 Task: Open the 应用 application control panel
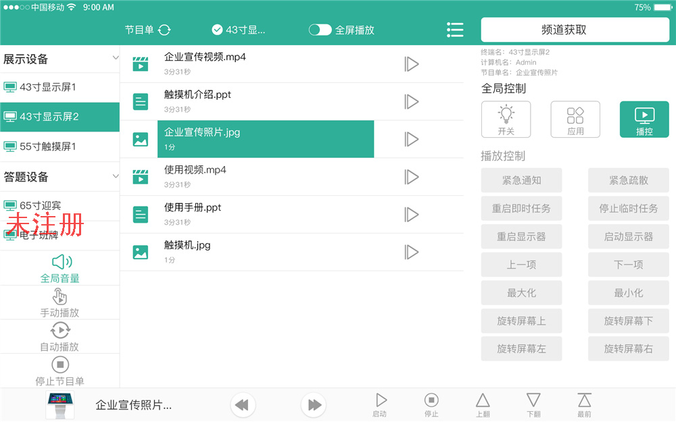click(x=575, y=120)
